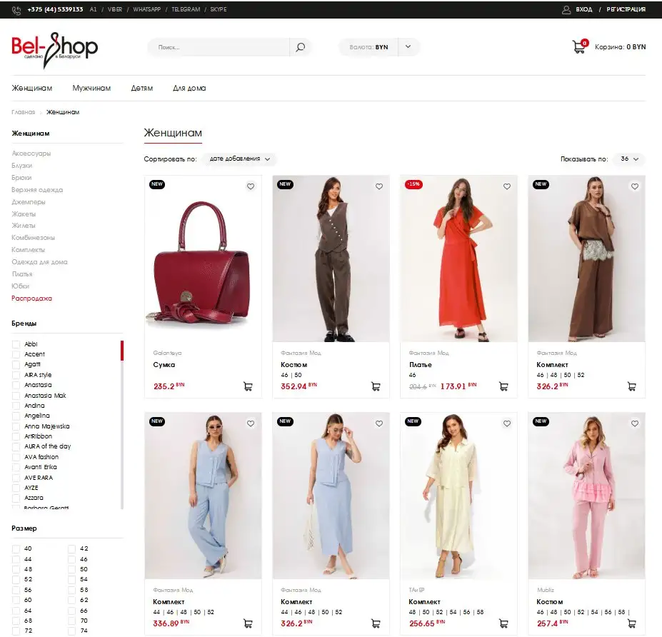Image resolution: width=662 pixels, height=637 pixels.
Task: Tick the Anna Majewska brand filter
Action: pyautogui.click(x=16, y=426)
